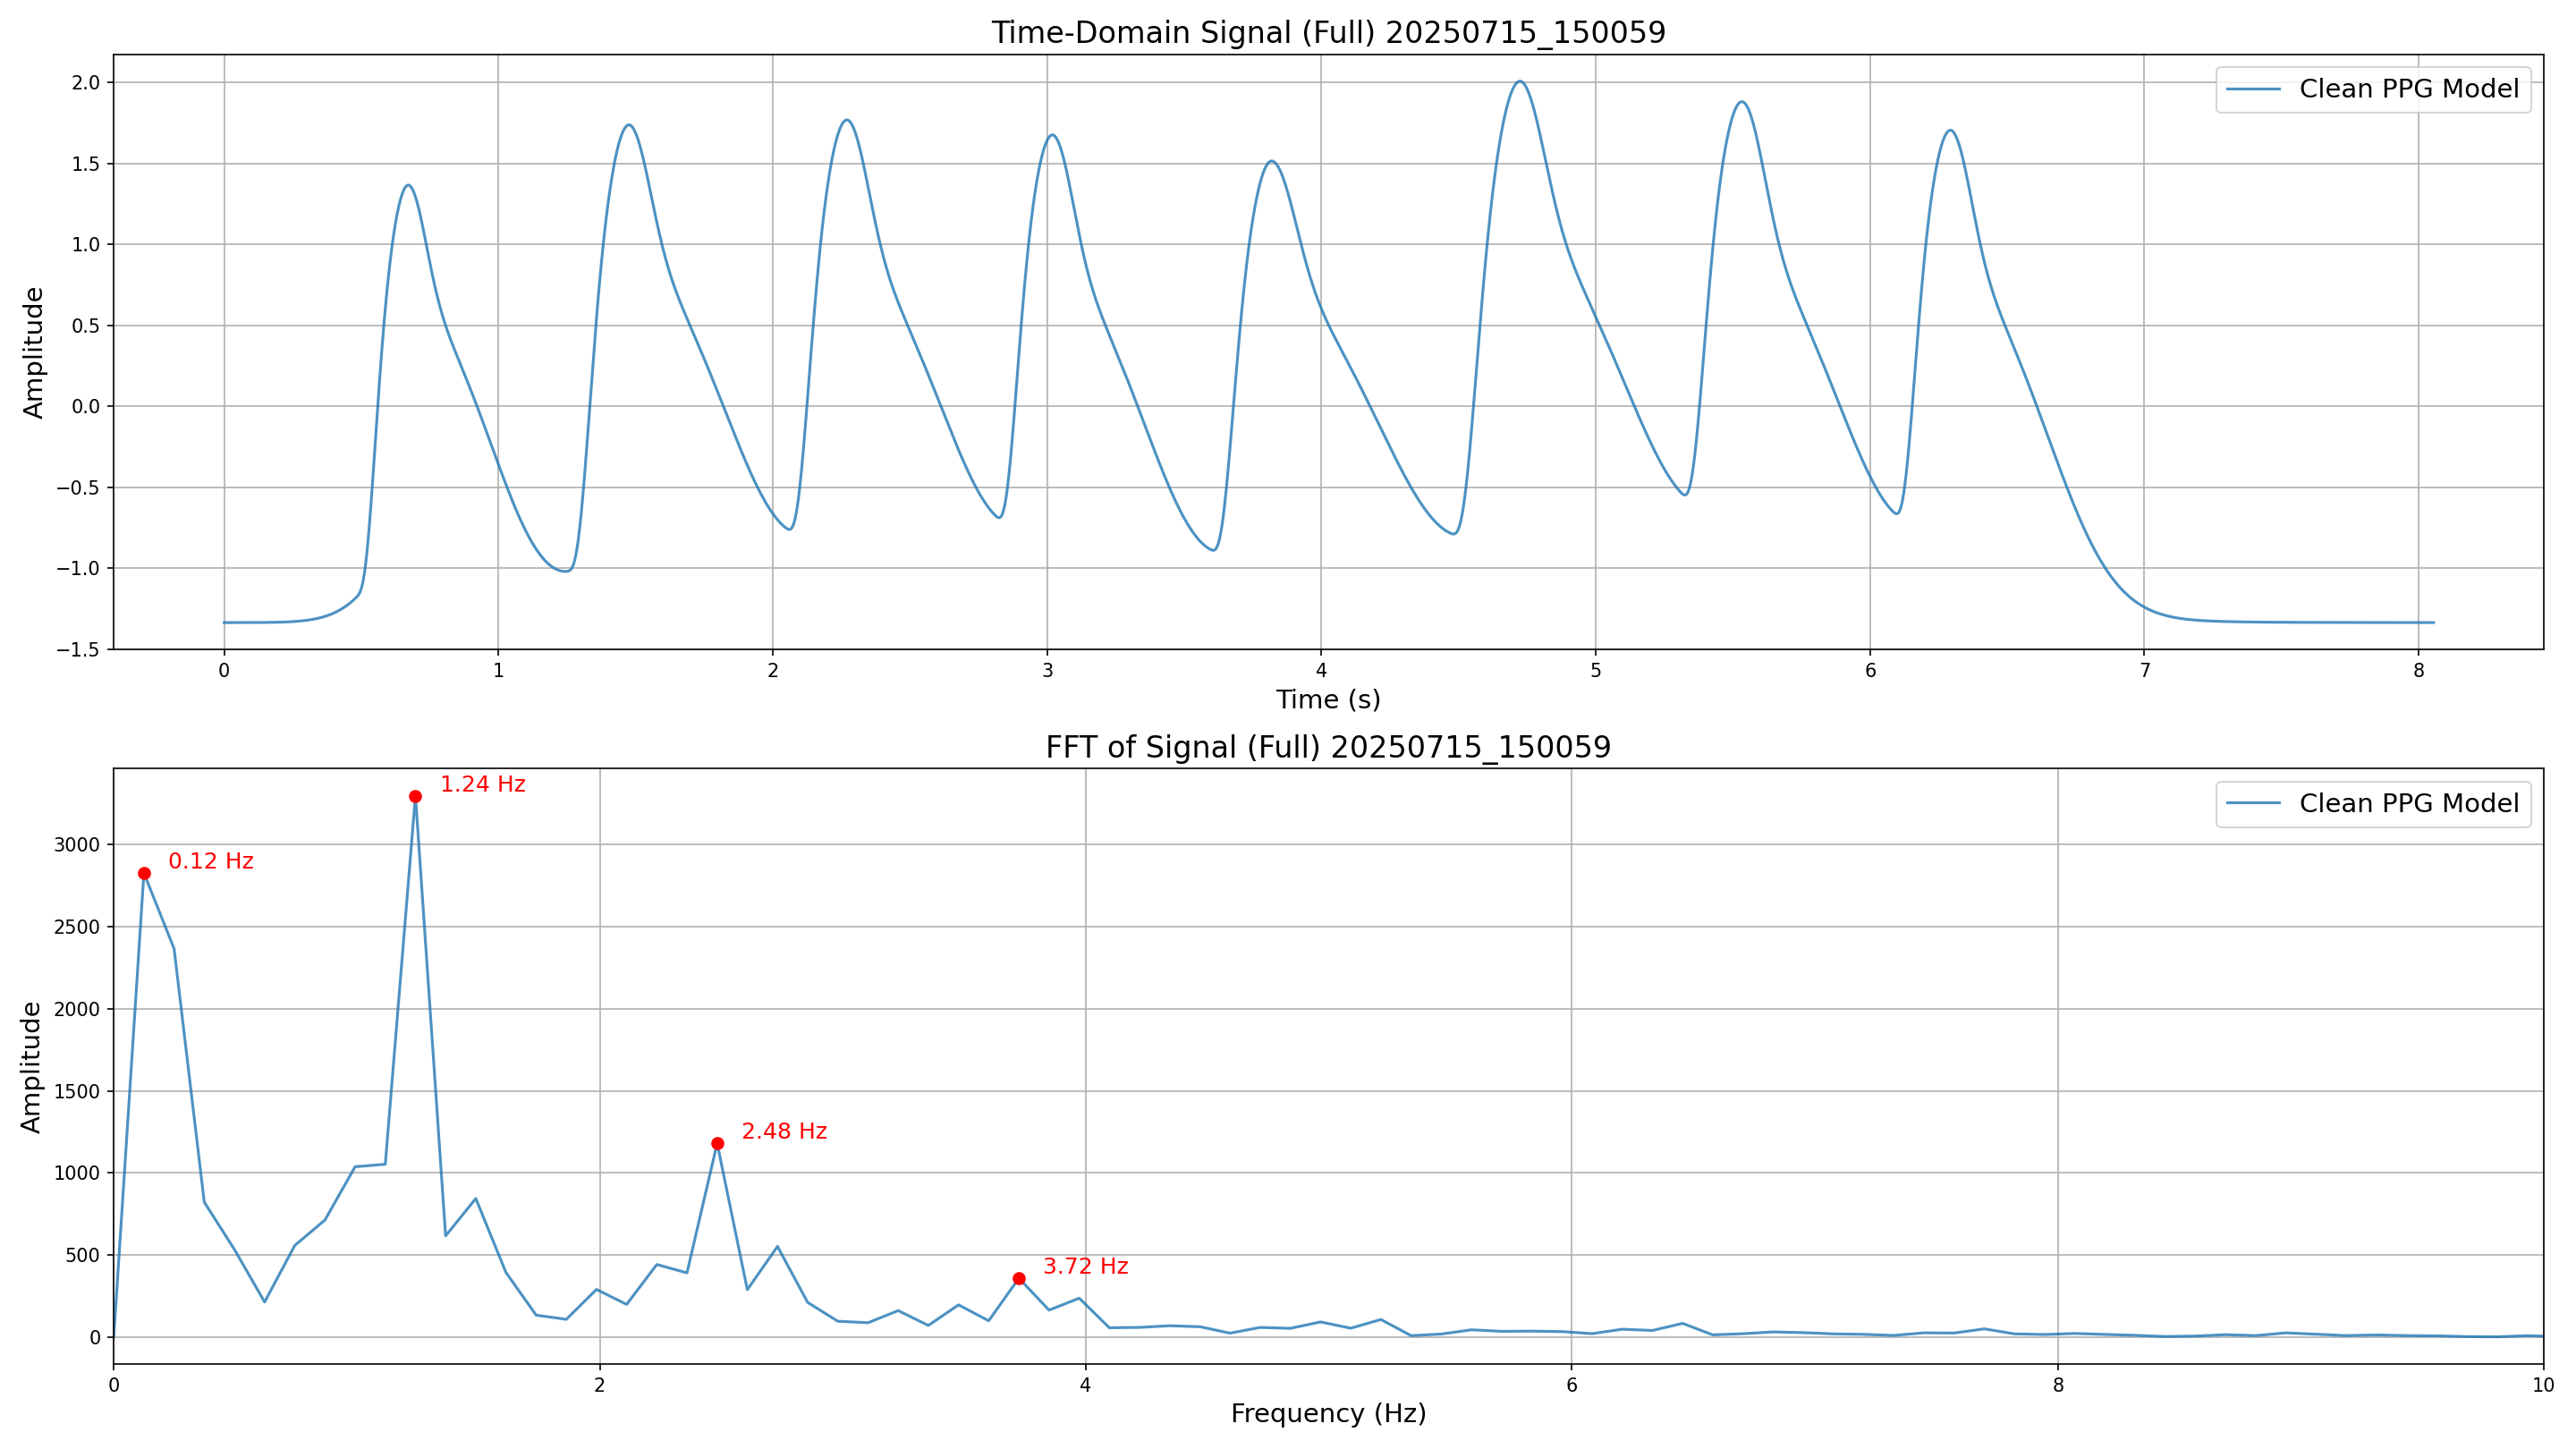The width and height of the screenshot is (2576, 1449).
Task: Click the "Frequency (Hz)" x-axis label
Action: (1327, 1413)
